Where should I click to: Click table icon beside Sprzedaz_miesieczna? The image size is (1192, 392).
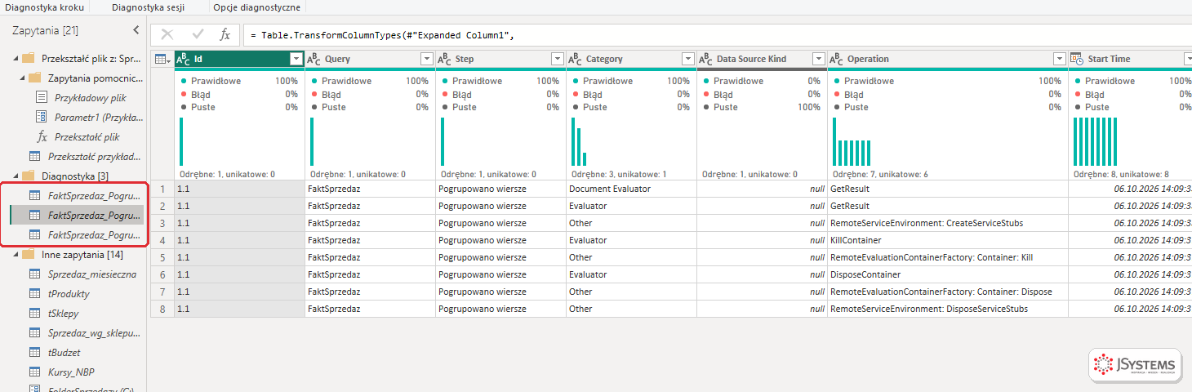tap(35, 274)
